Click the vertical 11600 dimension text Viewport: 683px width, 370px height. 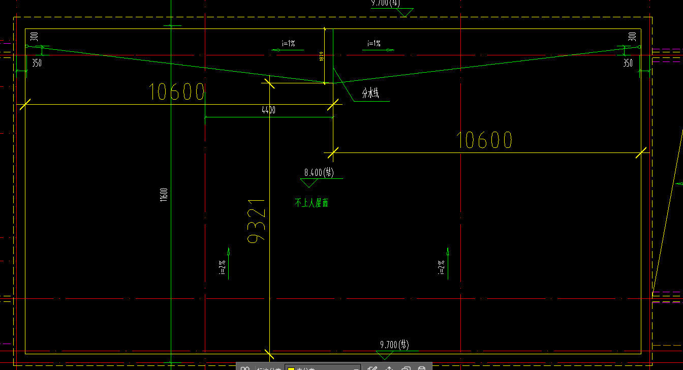click(164, 195)
